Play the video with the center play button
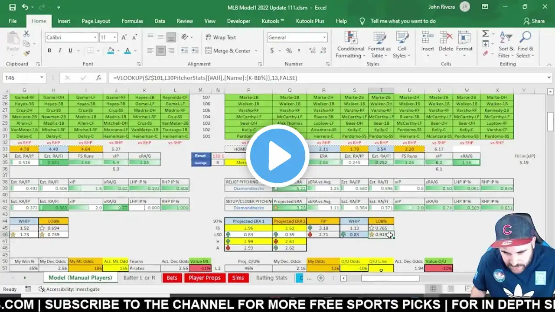 (277, 156)
